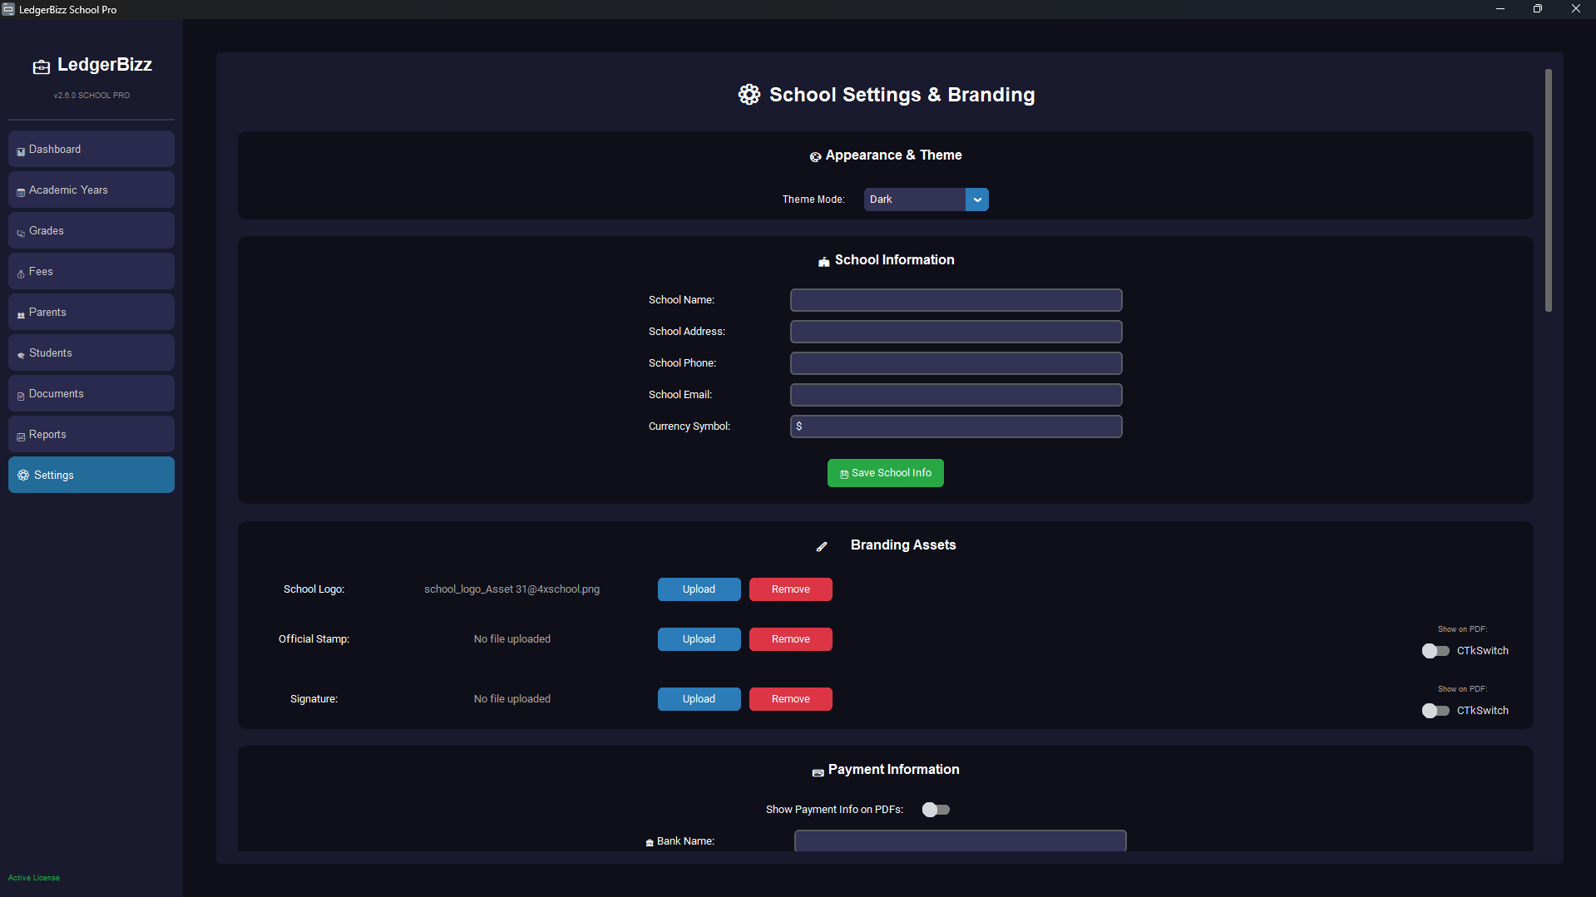The image size is (1596, 897).
Task: Click the palette icon beside Appearance & Theme
Action: (x=815, y=156)
